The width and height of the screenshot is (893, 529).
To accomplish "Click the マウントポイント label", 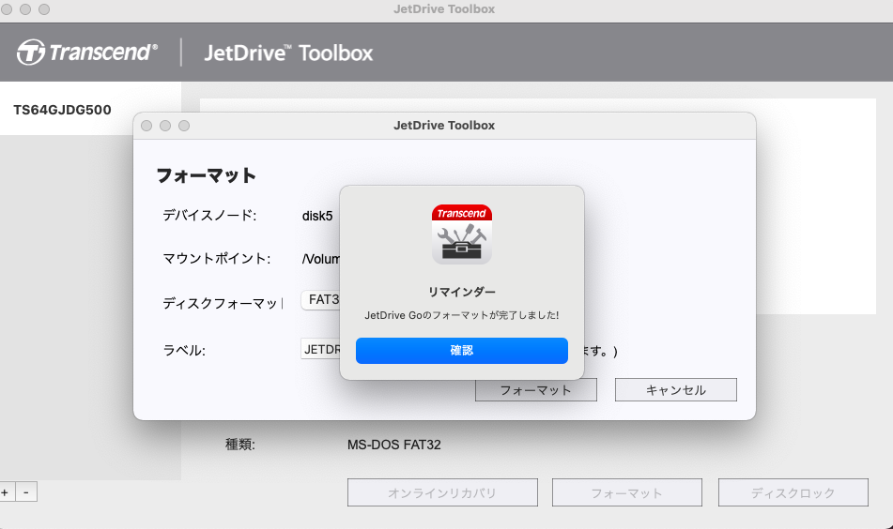I will click(x=216, y=259).
